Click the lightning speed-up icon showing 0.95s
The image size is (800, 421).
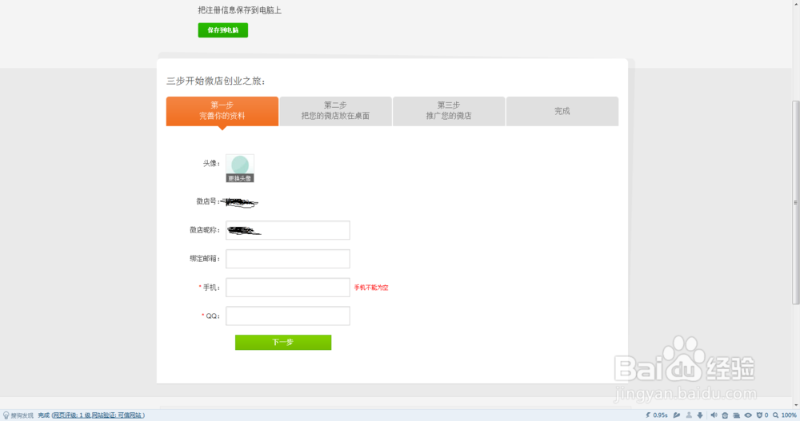coord(648,415)
